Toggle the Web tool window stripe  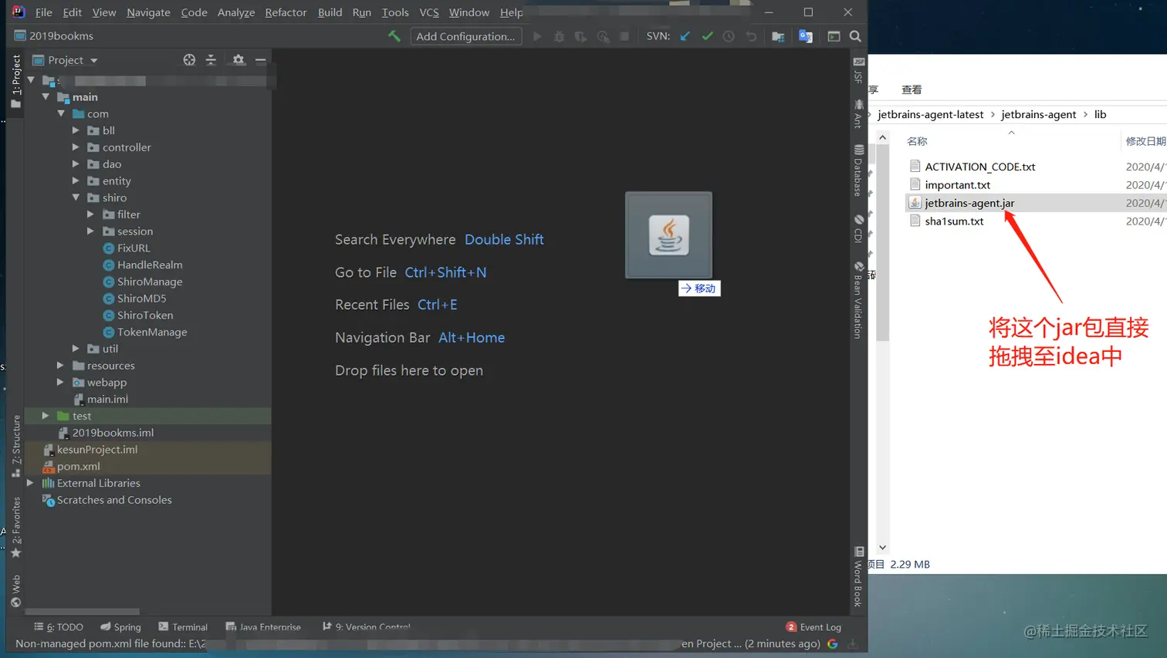click(x=16, y=591)
